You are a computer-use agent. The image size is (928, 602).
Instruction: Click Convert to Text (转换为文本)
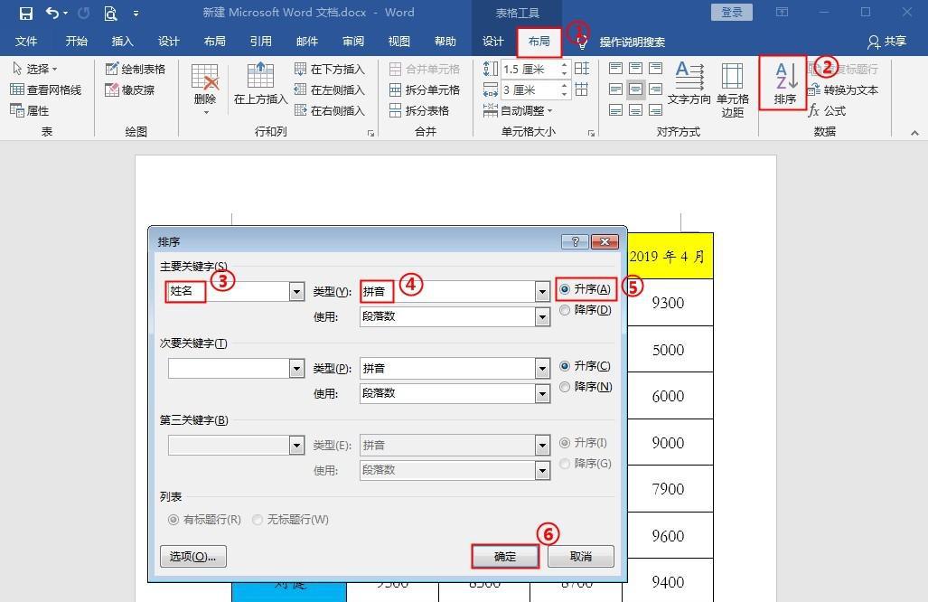(x=843, y=90)
